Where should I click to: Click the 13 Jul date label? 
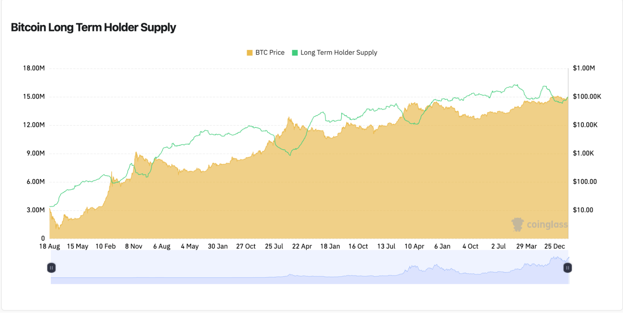pos(386,246)
